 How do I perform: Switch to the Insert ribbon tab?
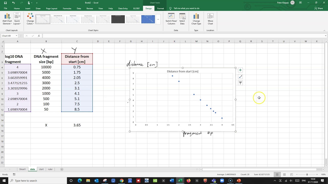(x=28, y=8)
